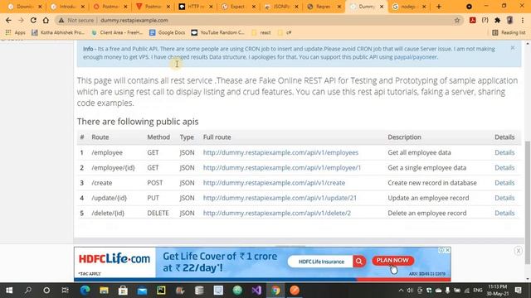Open the Client Area - FreeH... bookmark
531x298 pixels.
click(117, 32)
